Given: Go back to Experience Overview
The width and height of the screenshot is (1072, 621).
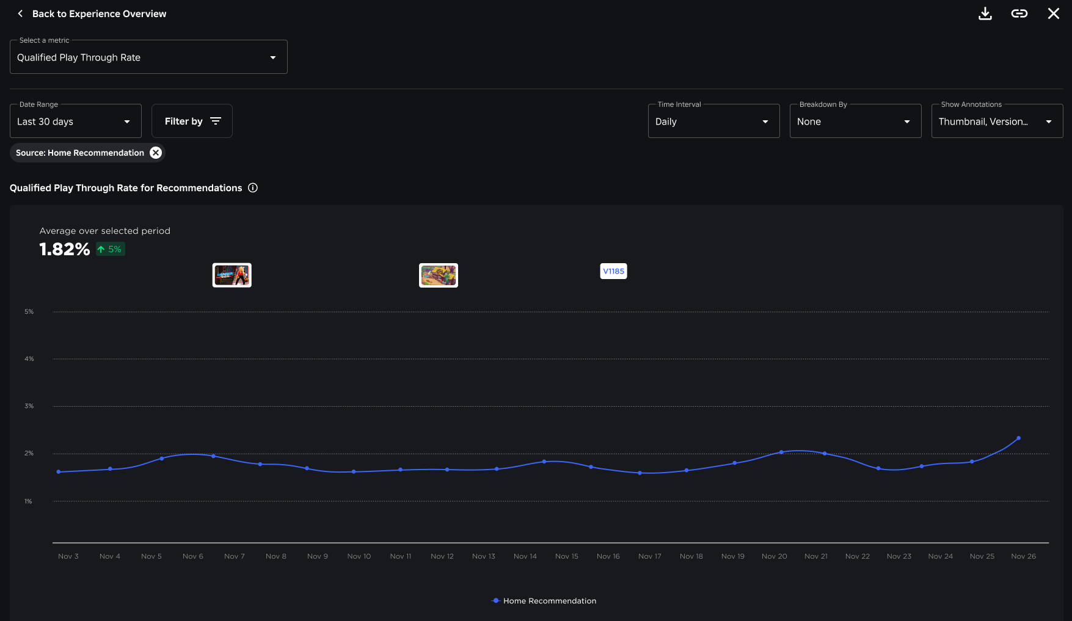Looking at the screenshot, I should [x=99, y=13].
